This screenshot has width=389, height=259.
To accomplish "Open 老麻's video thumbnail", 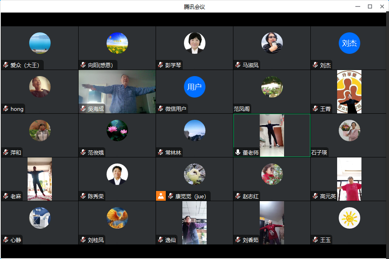I will coord(39,179).
